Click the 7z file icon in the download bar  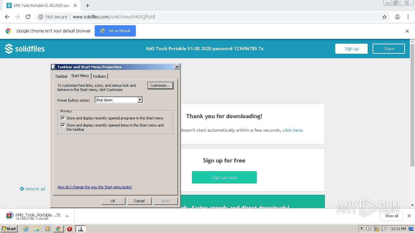coord(9,216)
